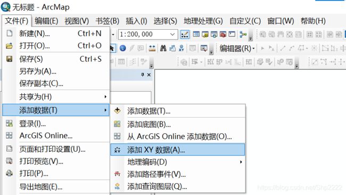
Task: Open the 书签(B) Bookmarks menu
Action: (108, 21)
